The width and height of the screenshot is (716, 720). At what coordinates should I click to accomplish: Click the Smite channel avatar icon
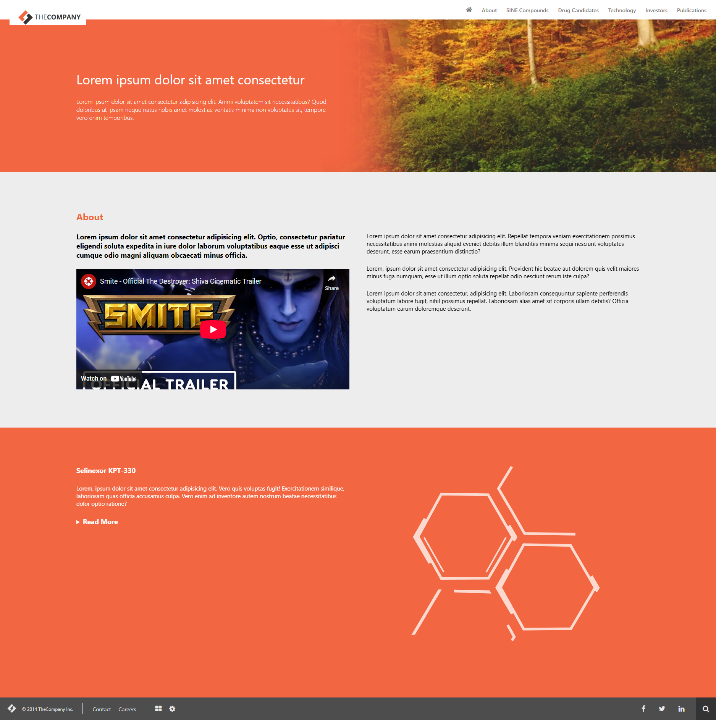(89, 281)
